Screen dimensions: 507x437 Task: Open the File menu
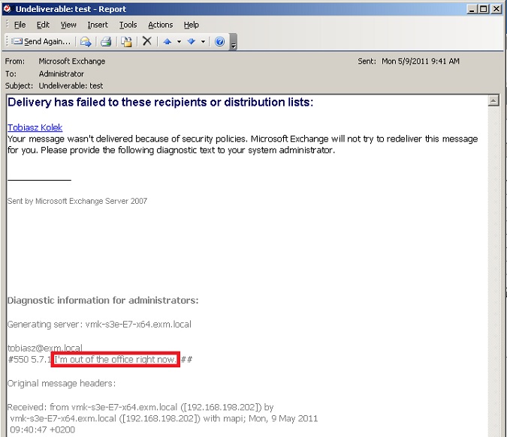click(20, 25)
